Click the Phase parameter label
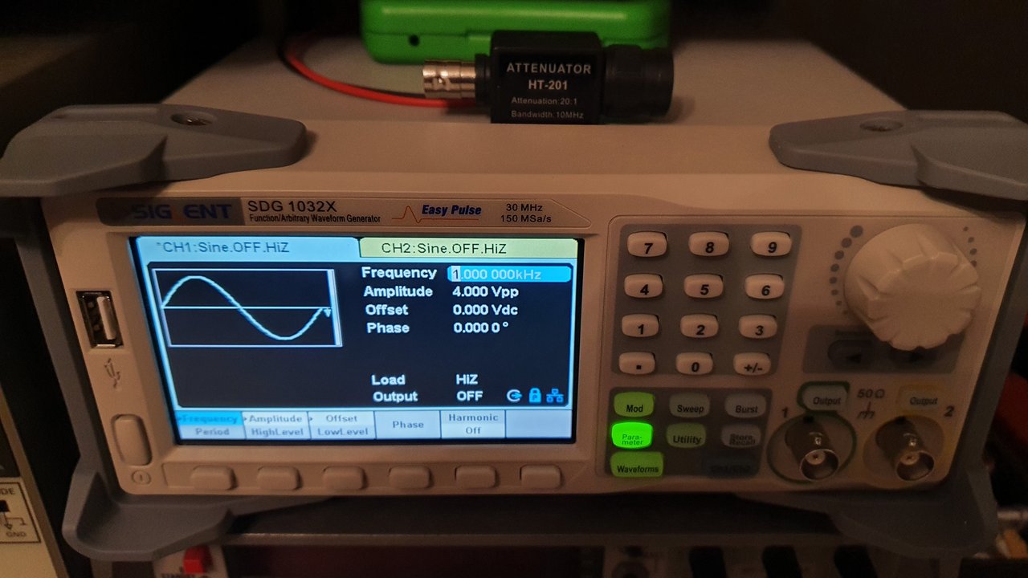 388,328
